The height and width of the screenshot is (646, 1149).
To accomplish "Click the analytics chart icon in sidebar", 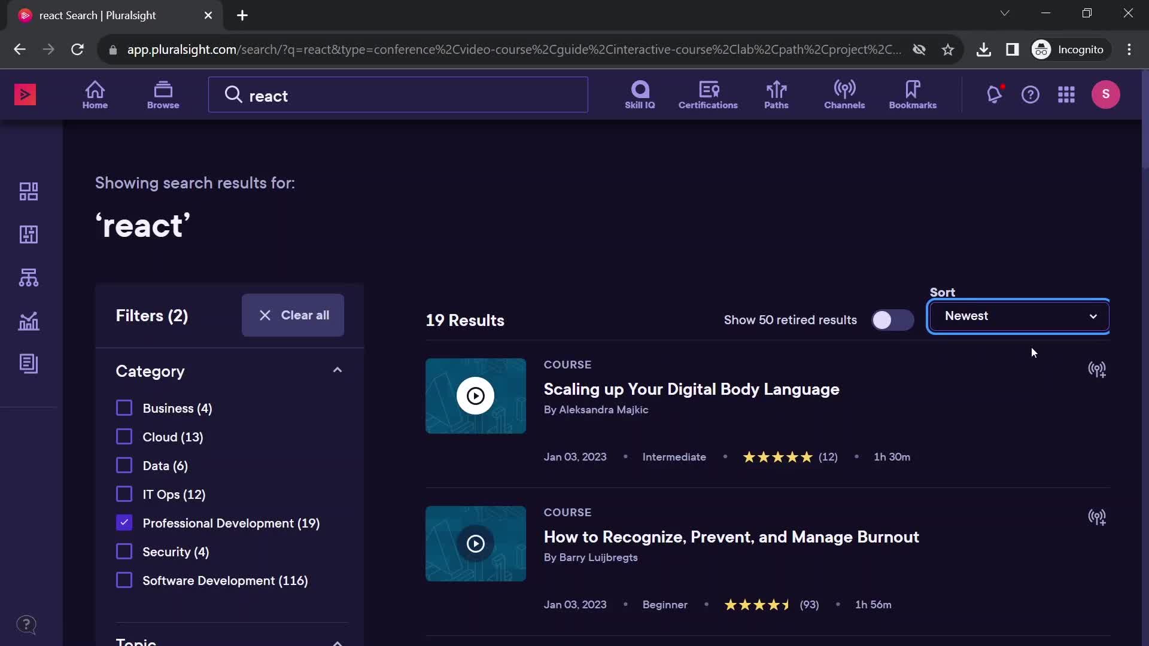I will [x=29, y=321].
